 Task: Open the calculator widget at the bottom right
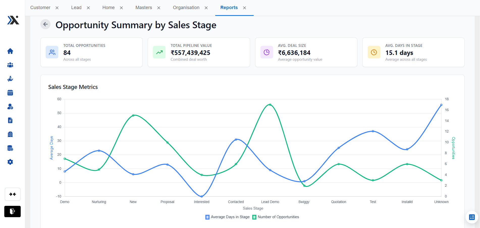(472, 217)
